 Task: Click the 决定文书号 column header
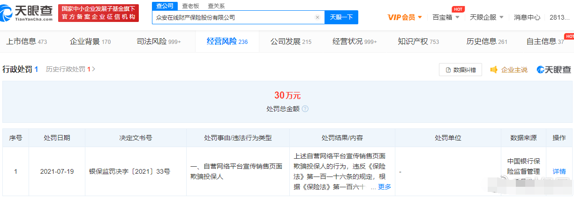coord(136,138)
